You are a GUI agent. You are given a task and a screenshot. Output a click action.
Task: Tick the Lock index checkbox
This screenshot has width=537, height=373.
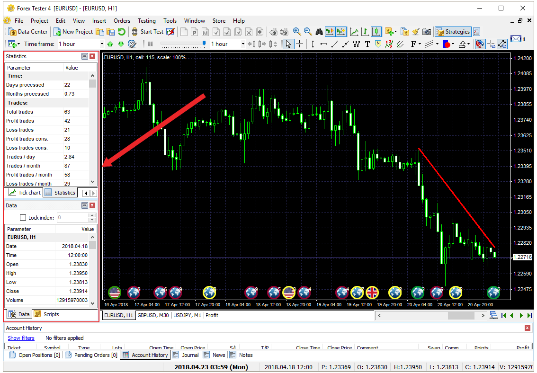coord(23,218)
